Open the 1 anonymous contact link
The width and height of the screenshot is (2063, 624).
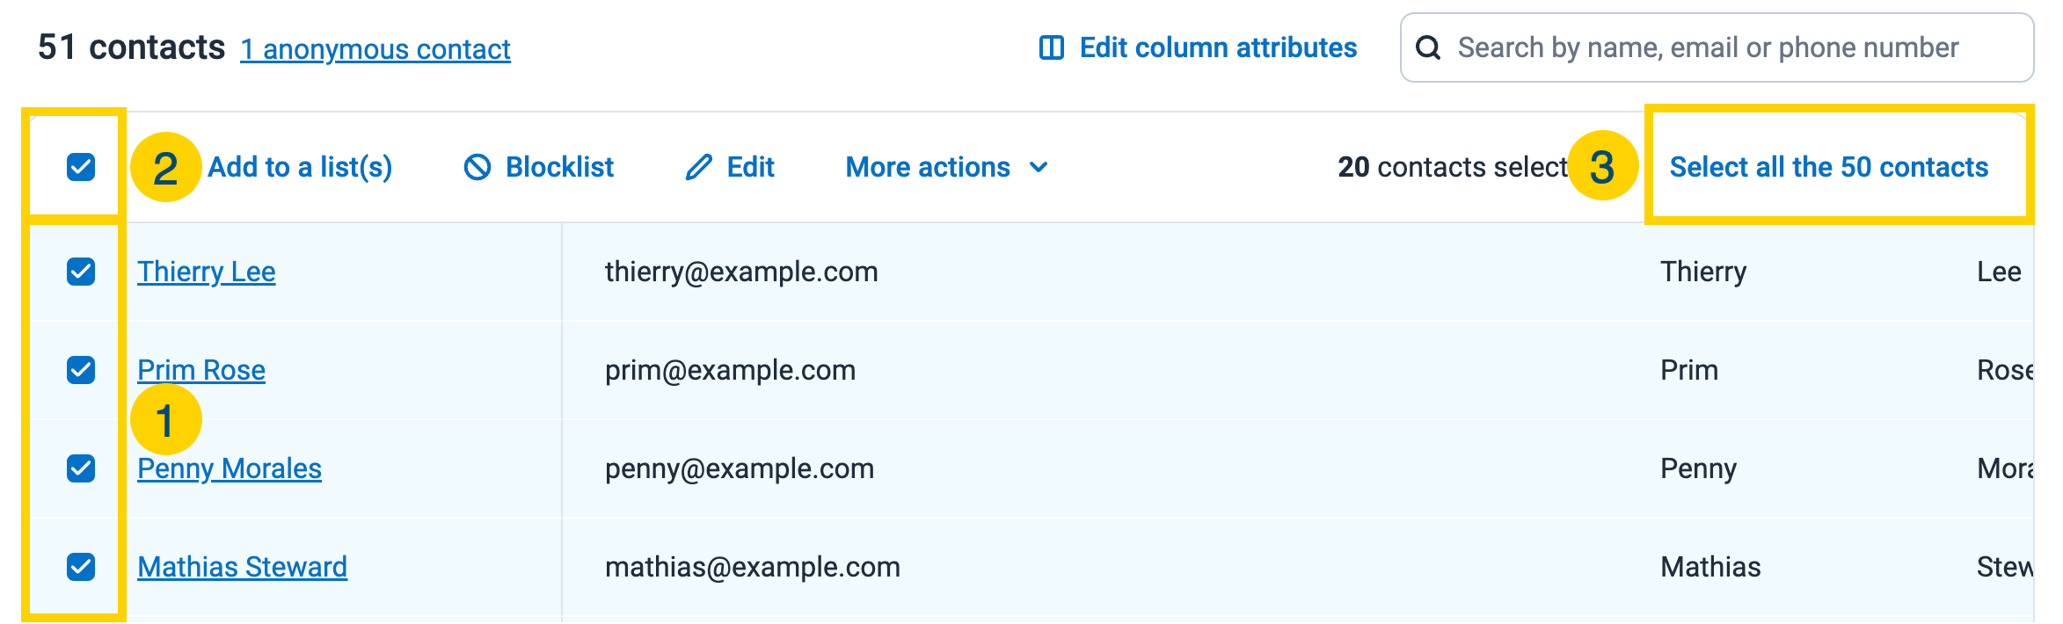tap(375, 49)
